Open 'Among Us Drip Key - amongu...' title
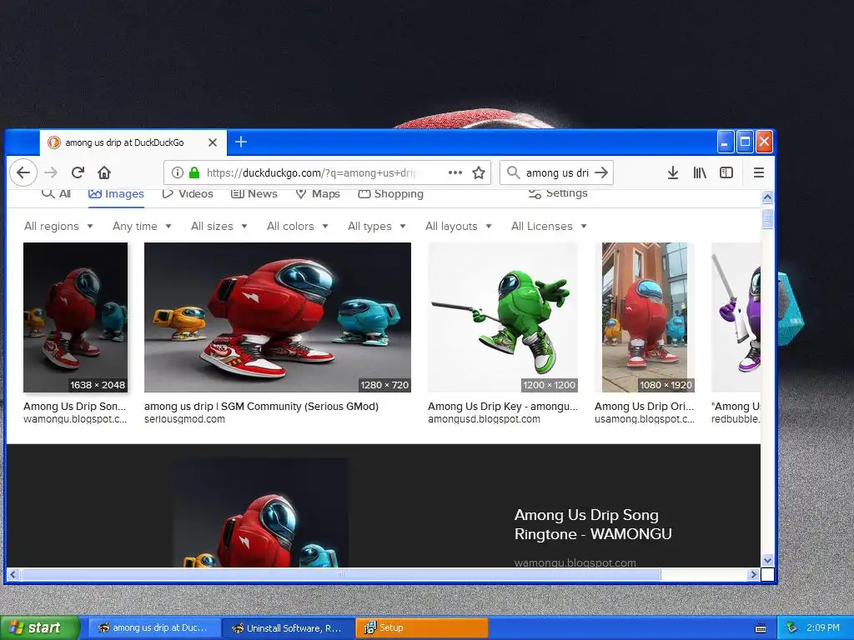This screenshot has width=854, height=640. click(503, 406)
